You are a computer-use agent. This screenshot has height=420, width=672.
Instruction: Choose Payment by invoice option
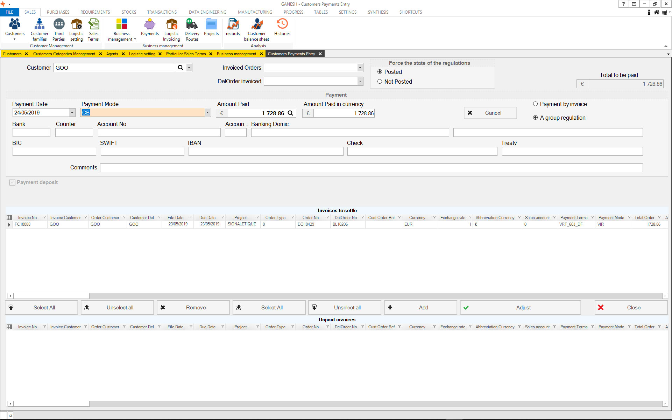click(535, 104)
